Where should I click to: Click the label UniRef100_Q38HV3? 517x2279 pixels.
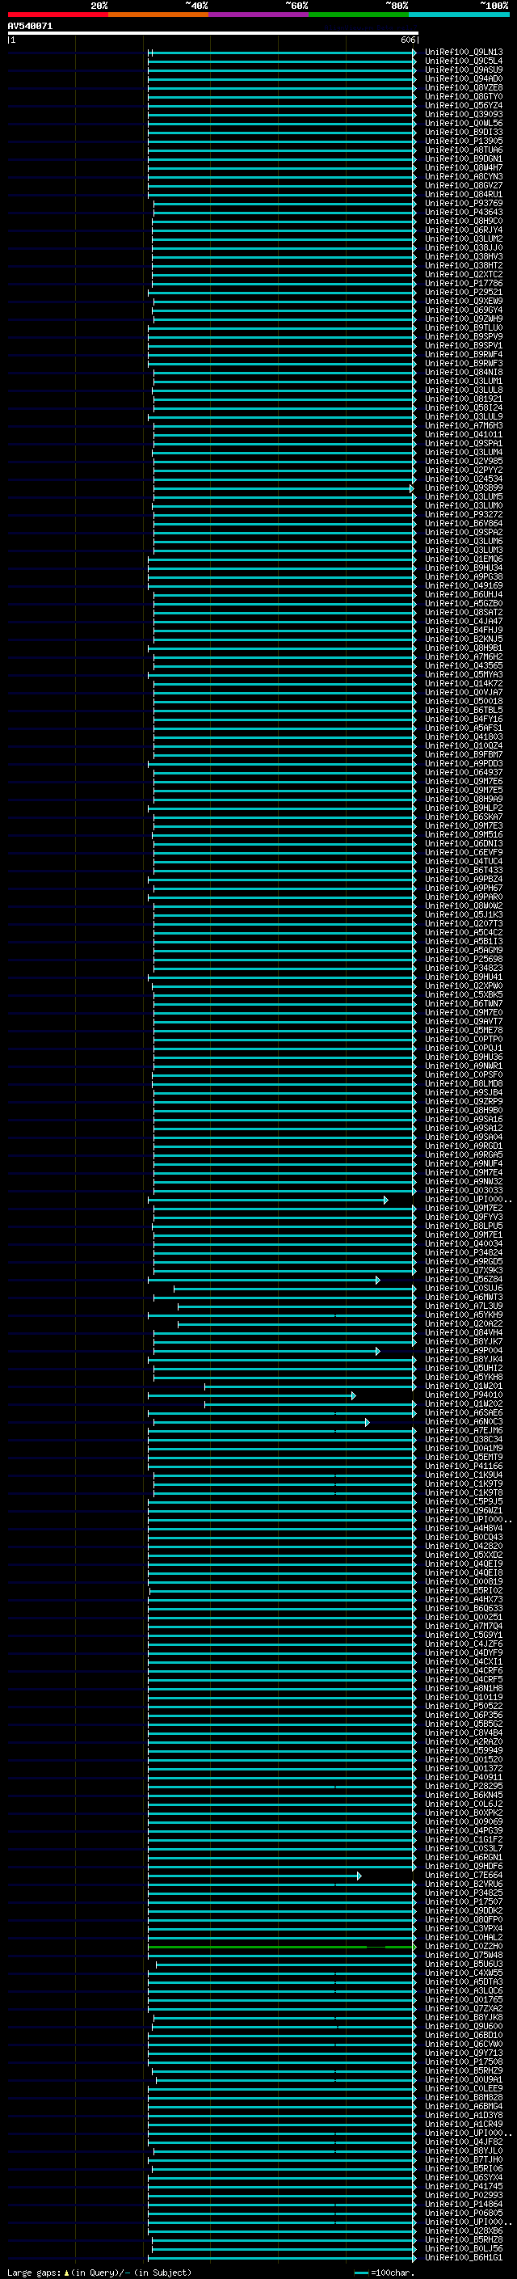[x=464, y=256]
